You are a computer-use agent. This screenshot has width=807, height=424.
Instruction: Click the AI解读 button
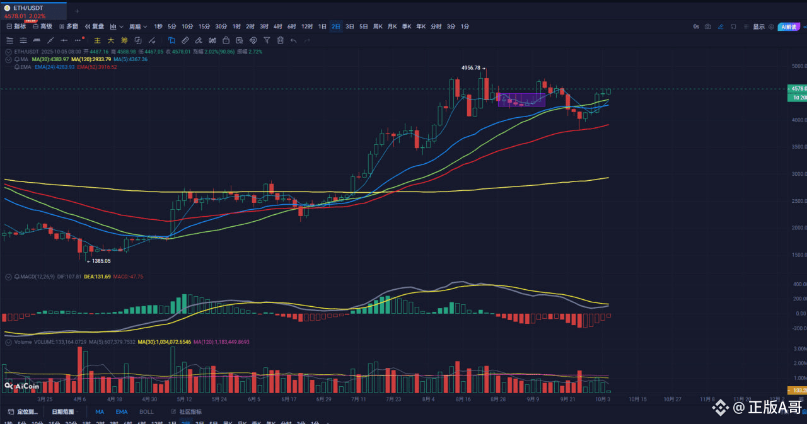789,26
